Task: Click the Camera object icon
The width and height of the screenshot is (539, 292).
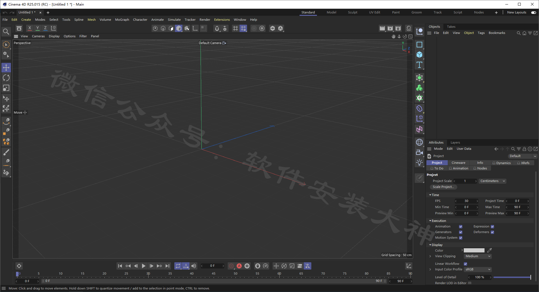Action: tap(419, 152)
